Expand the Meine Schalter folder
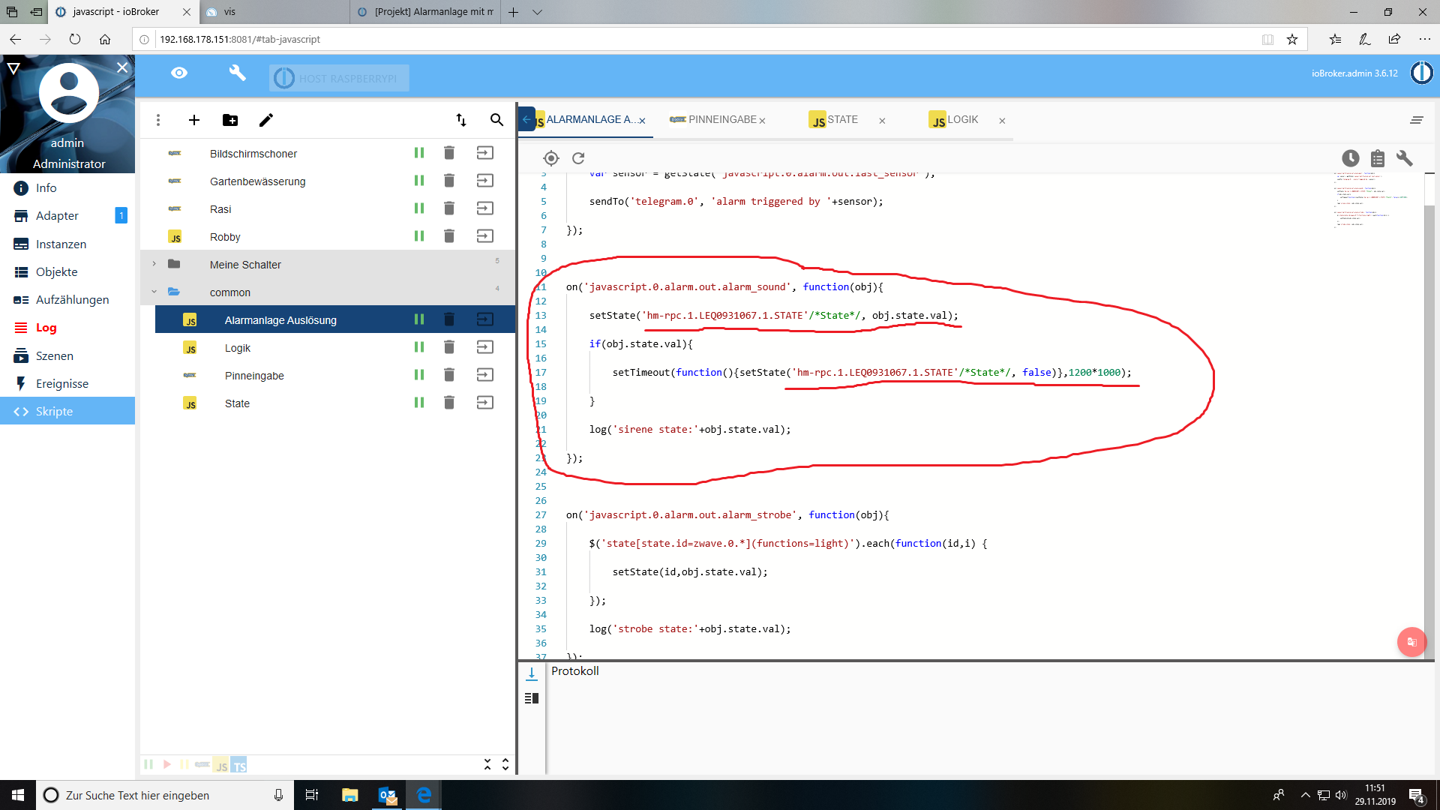Image resolution: width=1440 pixels, height=810 pixels. [154, 264]
